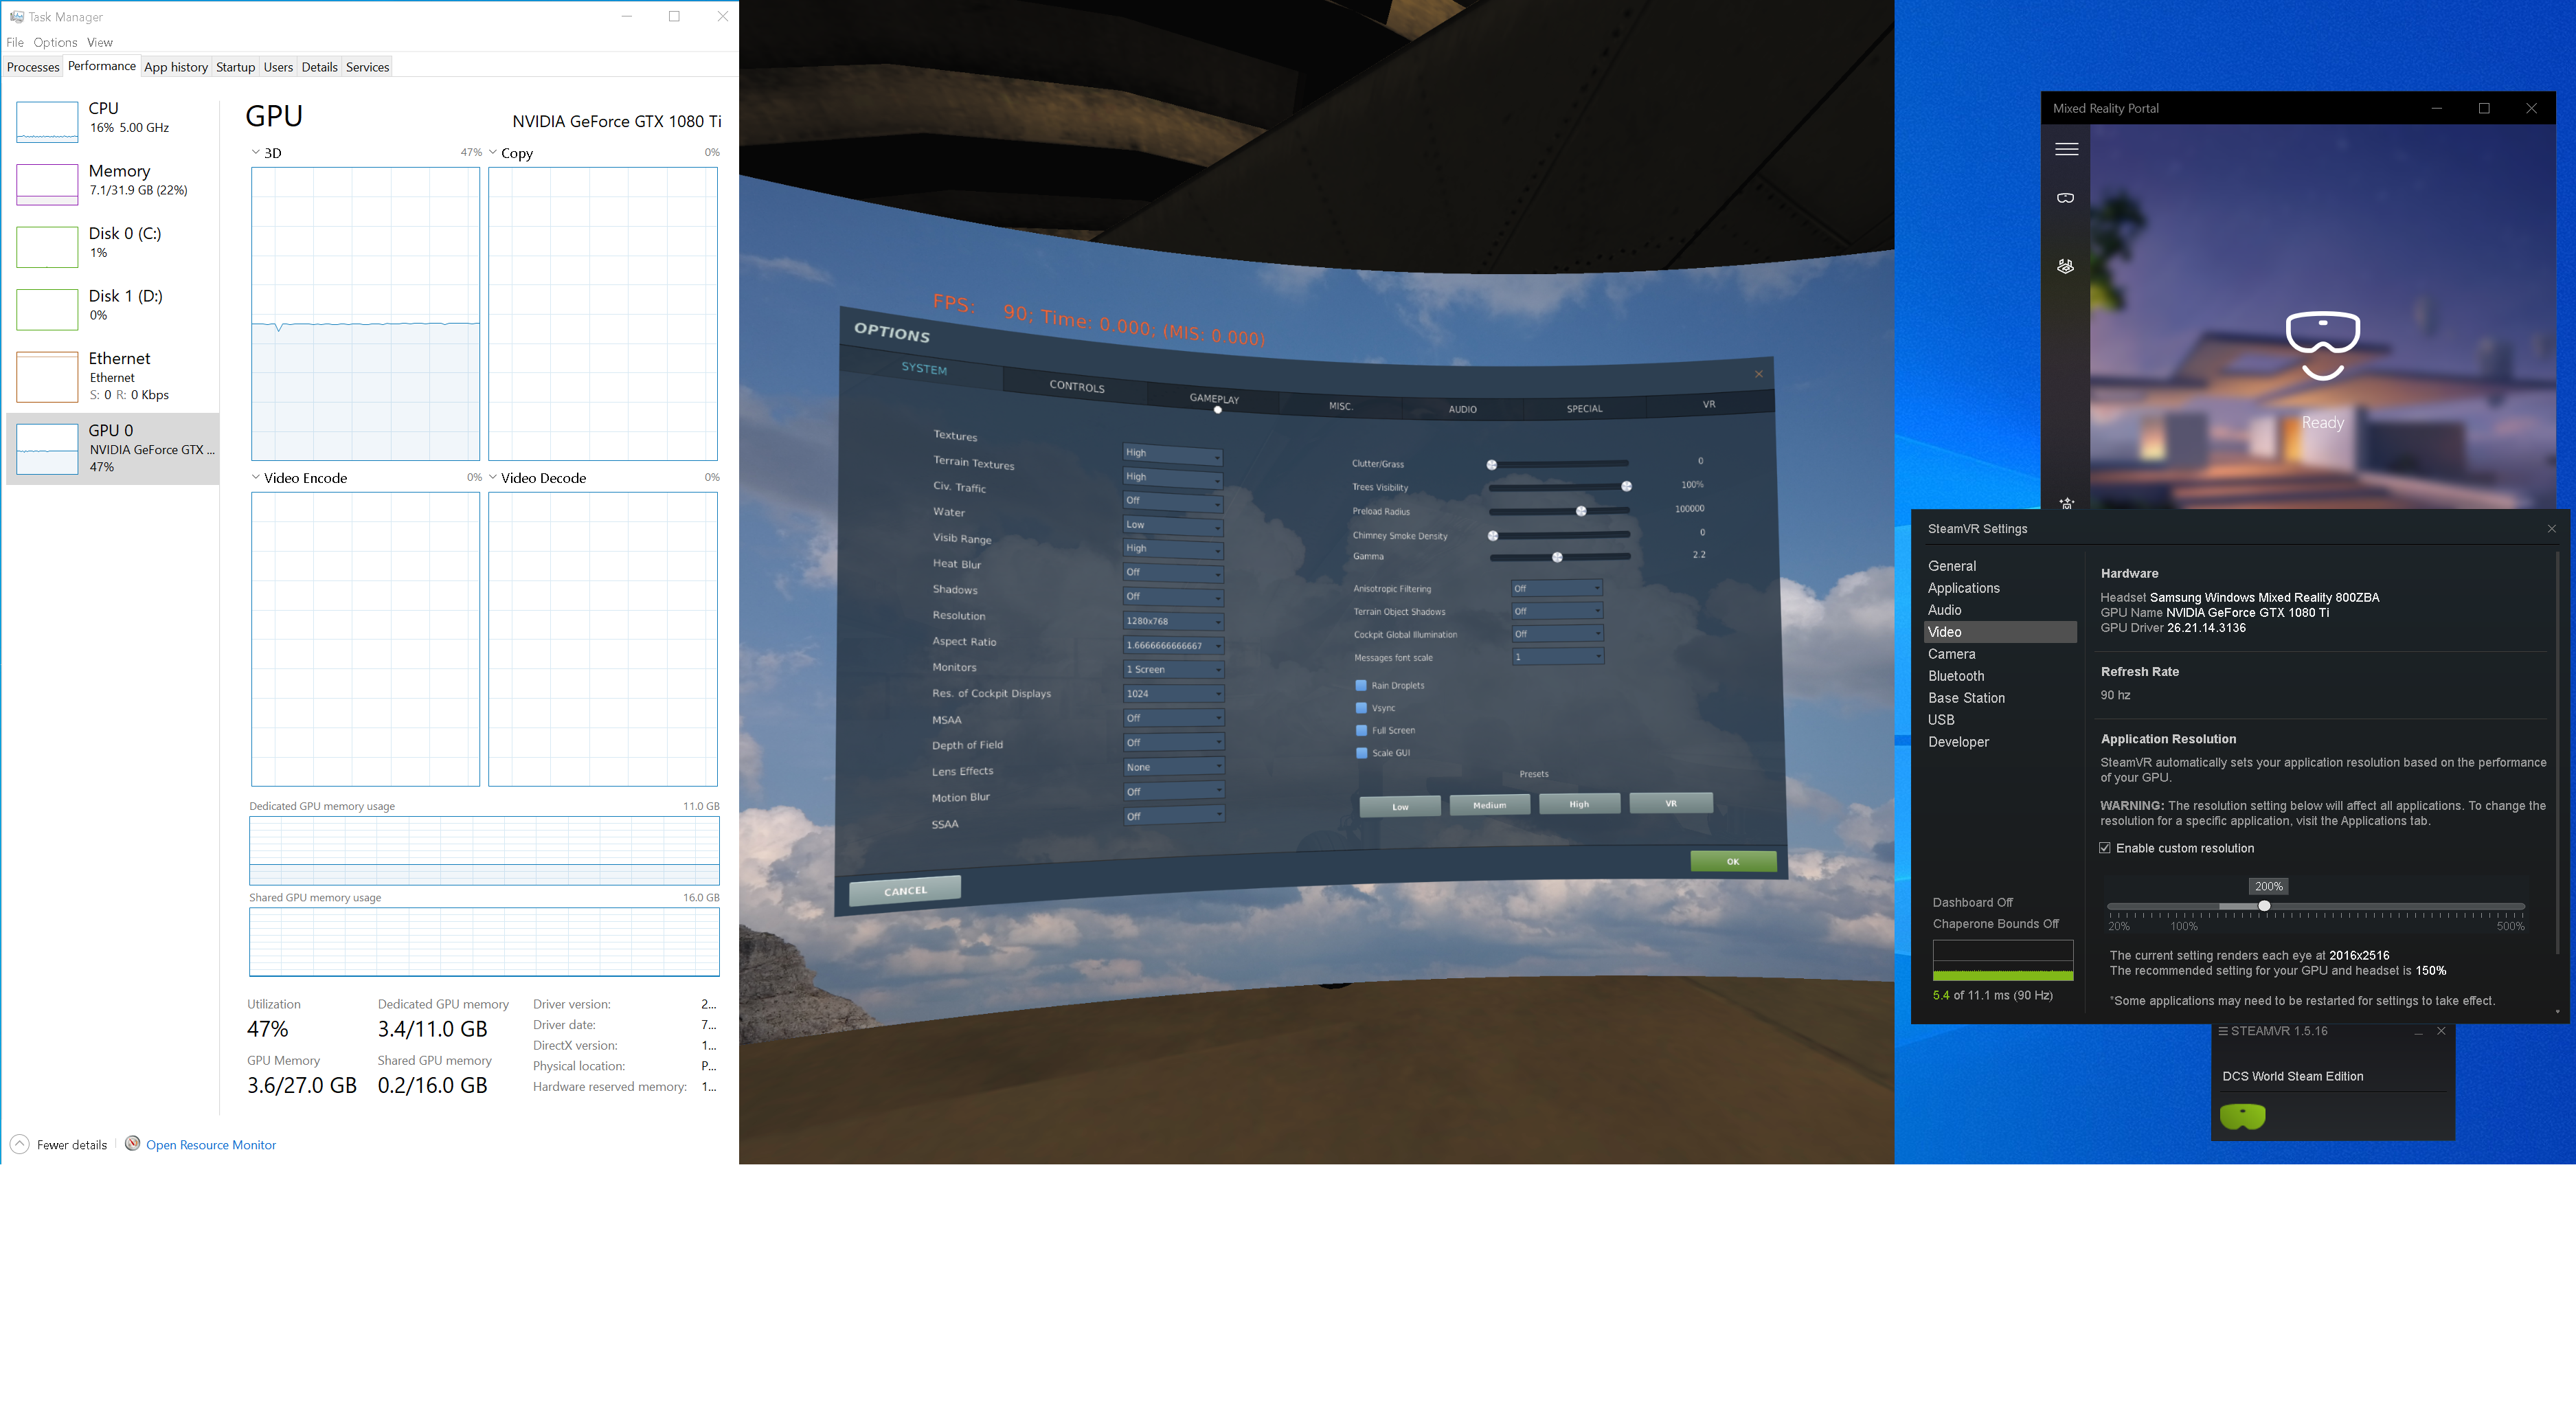Toggle the Full Screen checkbox
Viewport: 2576px width, 1411px height.
tap(1361, 730)
